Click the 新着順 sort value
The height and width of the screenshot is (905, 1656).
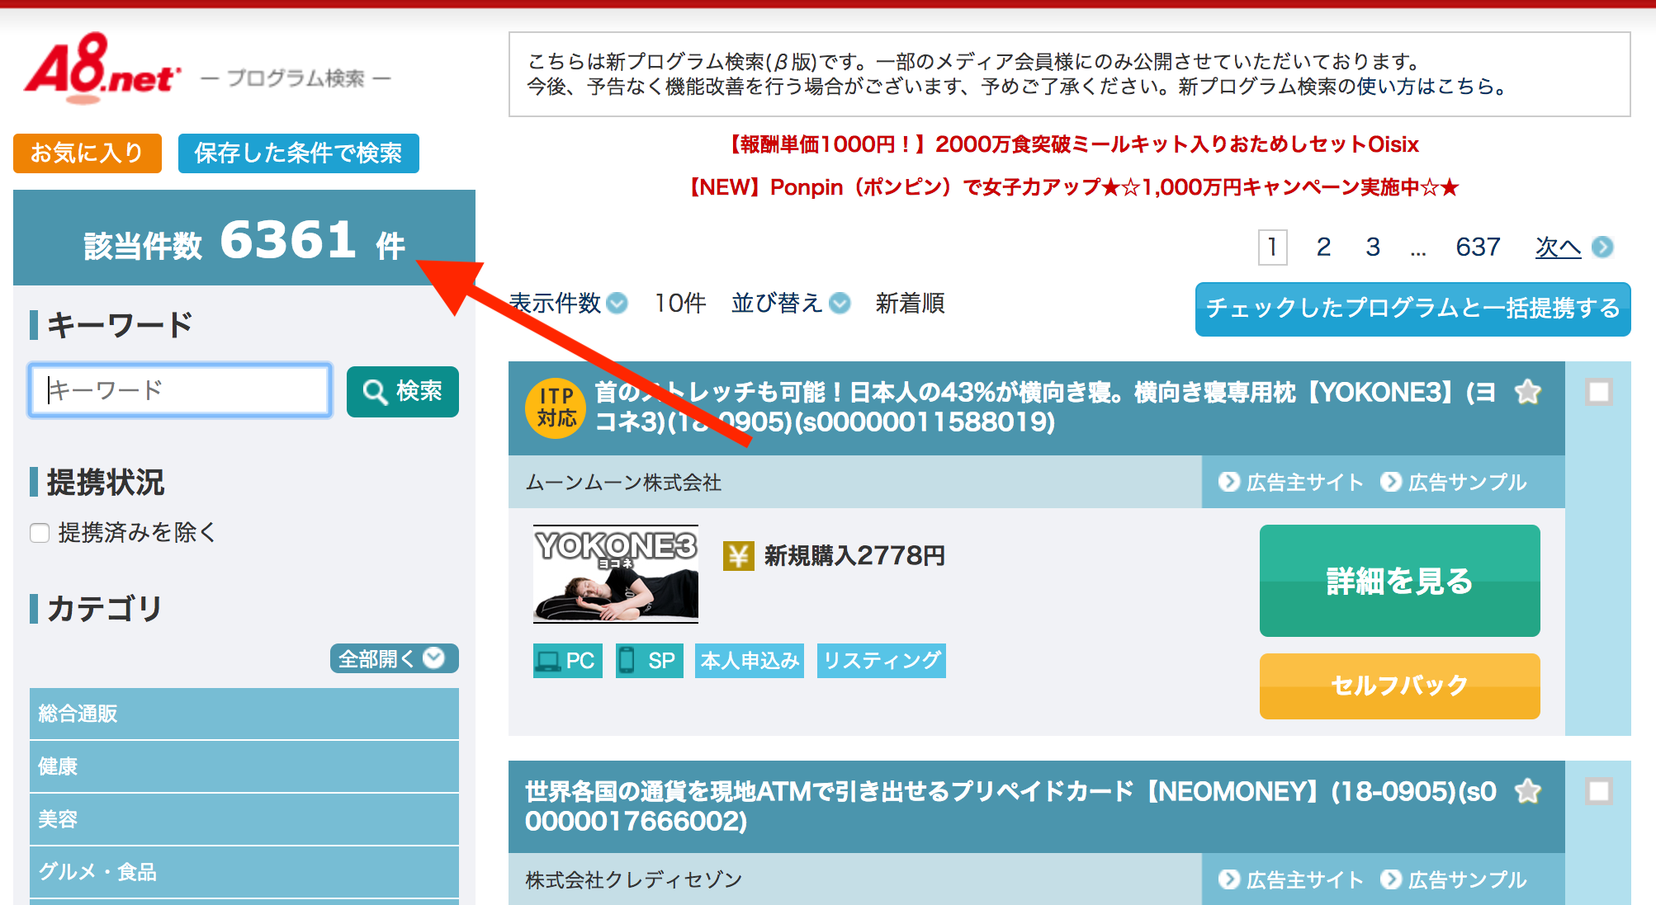pyautogui.click(x=911, y=304)
